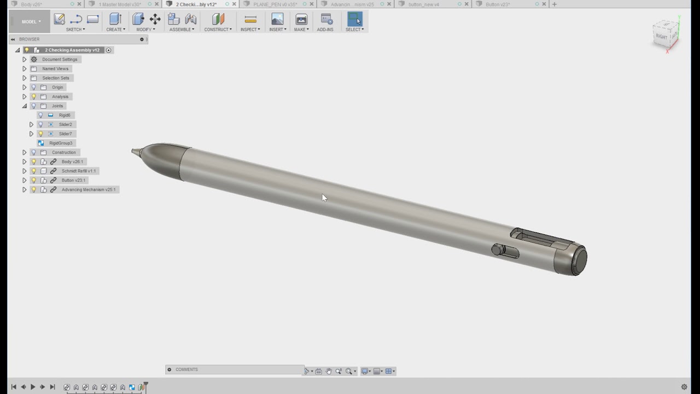
Task: Click the Insert image icon
Action: 277,19
